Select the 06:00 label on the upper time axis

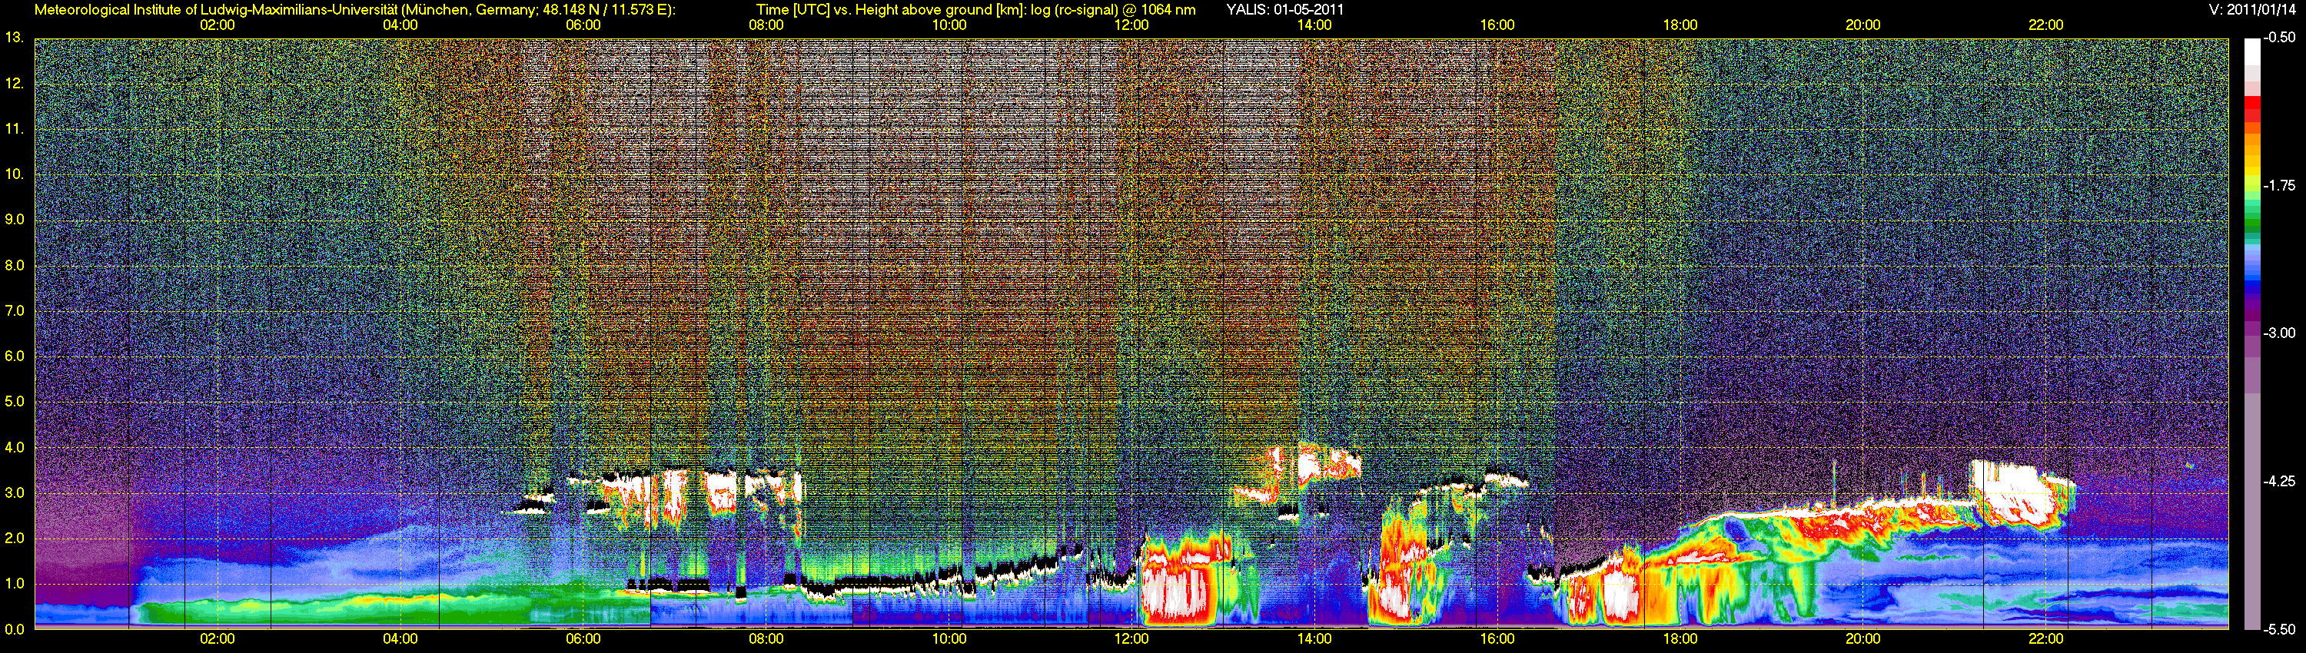[583, 25]
